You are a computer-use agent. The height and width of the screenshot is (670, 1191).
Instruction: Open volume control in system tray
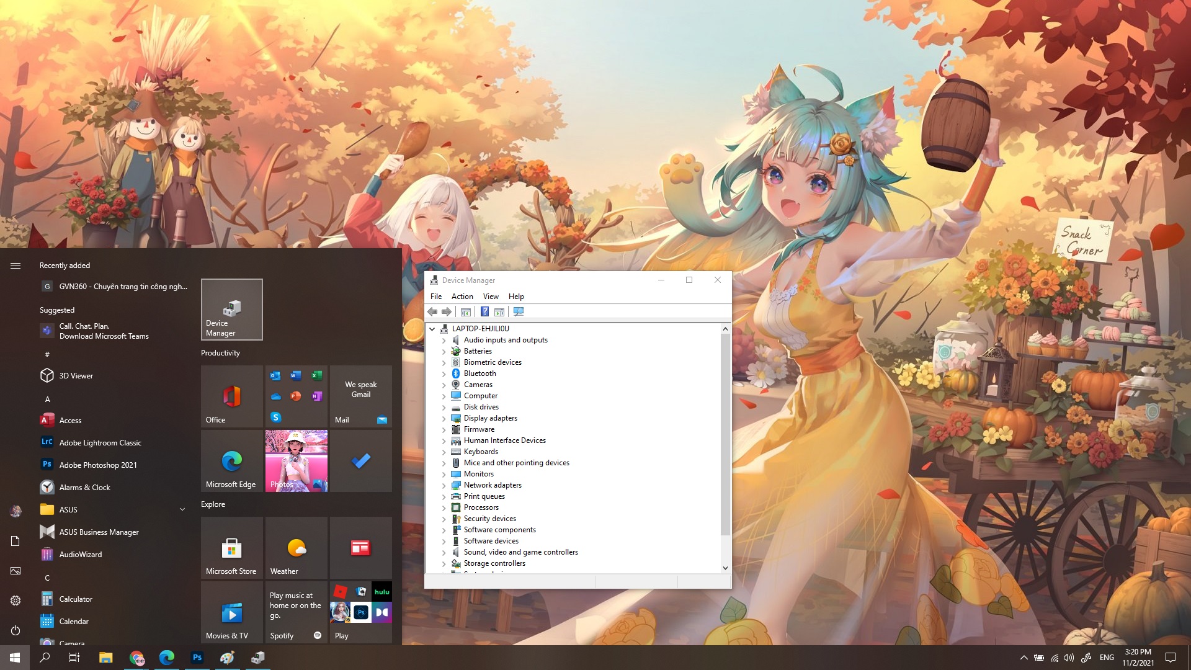click(x=1068, y=658)
